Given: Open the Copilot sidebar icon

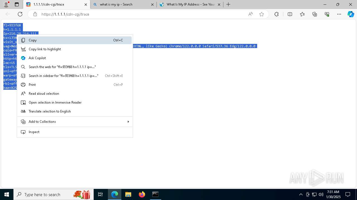Looking at the screenshot, I should 351,14.
